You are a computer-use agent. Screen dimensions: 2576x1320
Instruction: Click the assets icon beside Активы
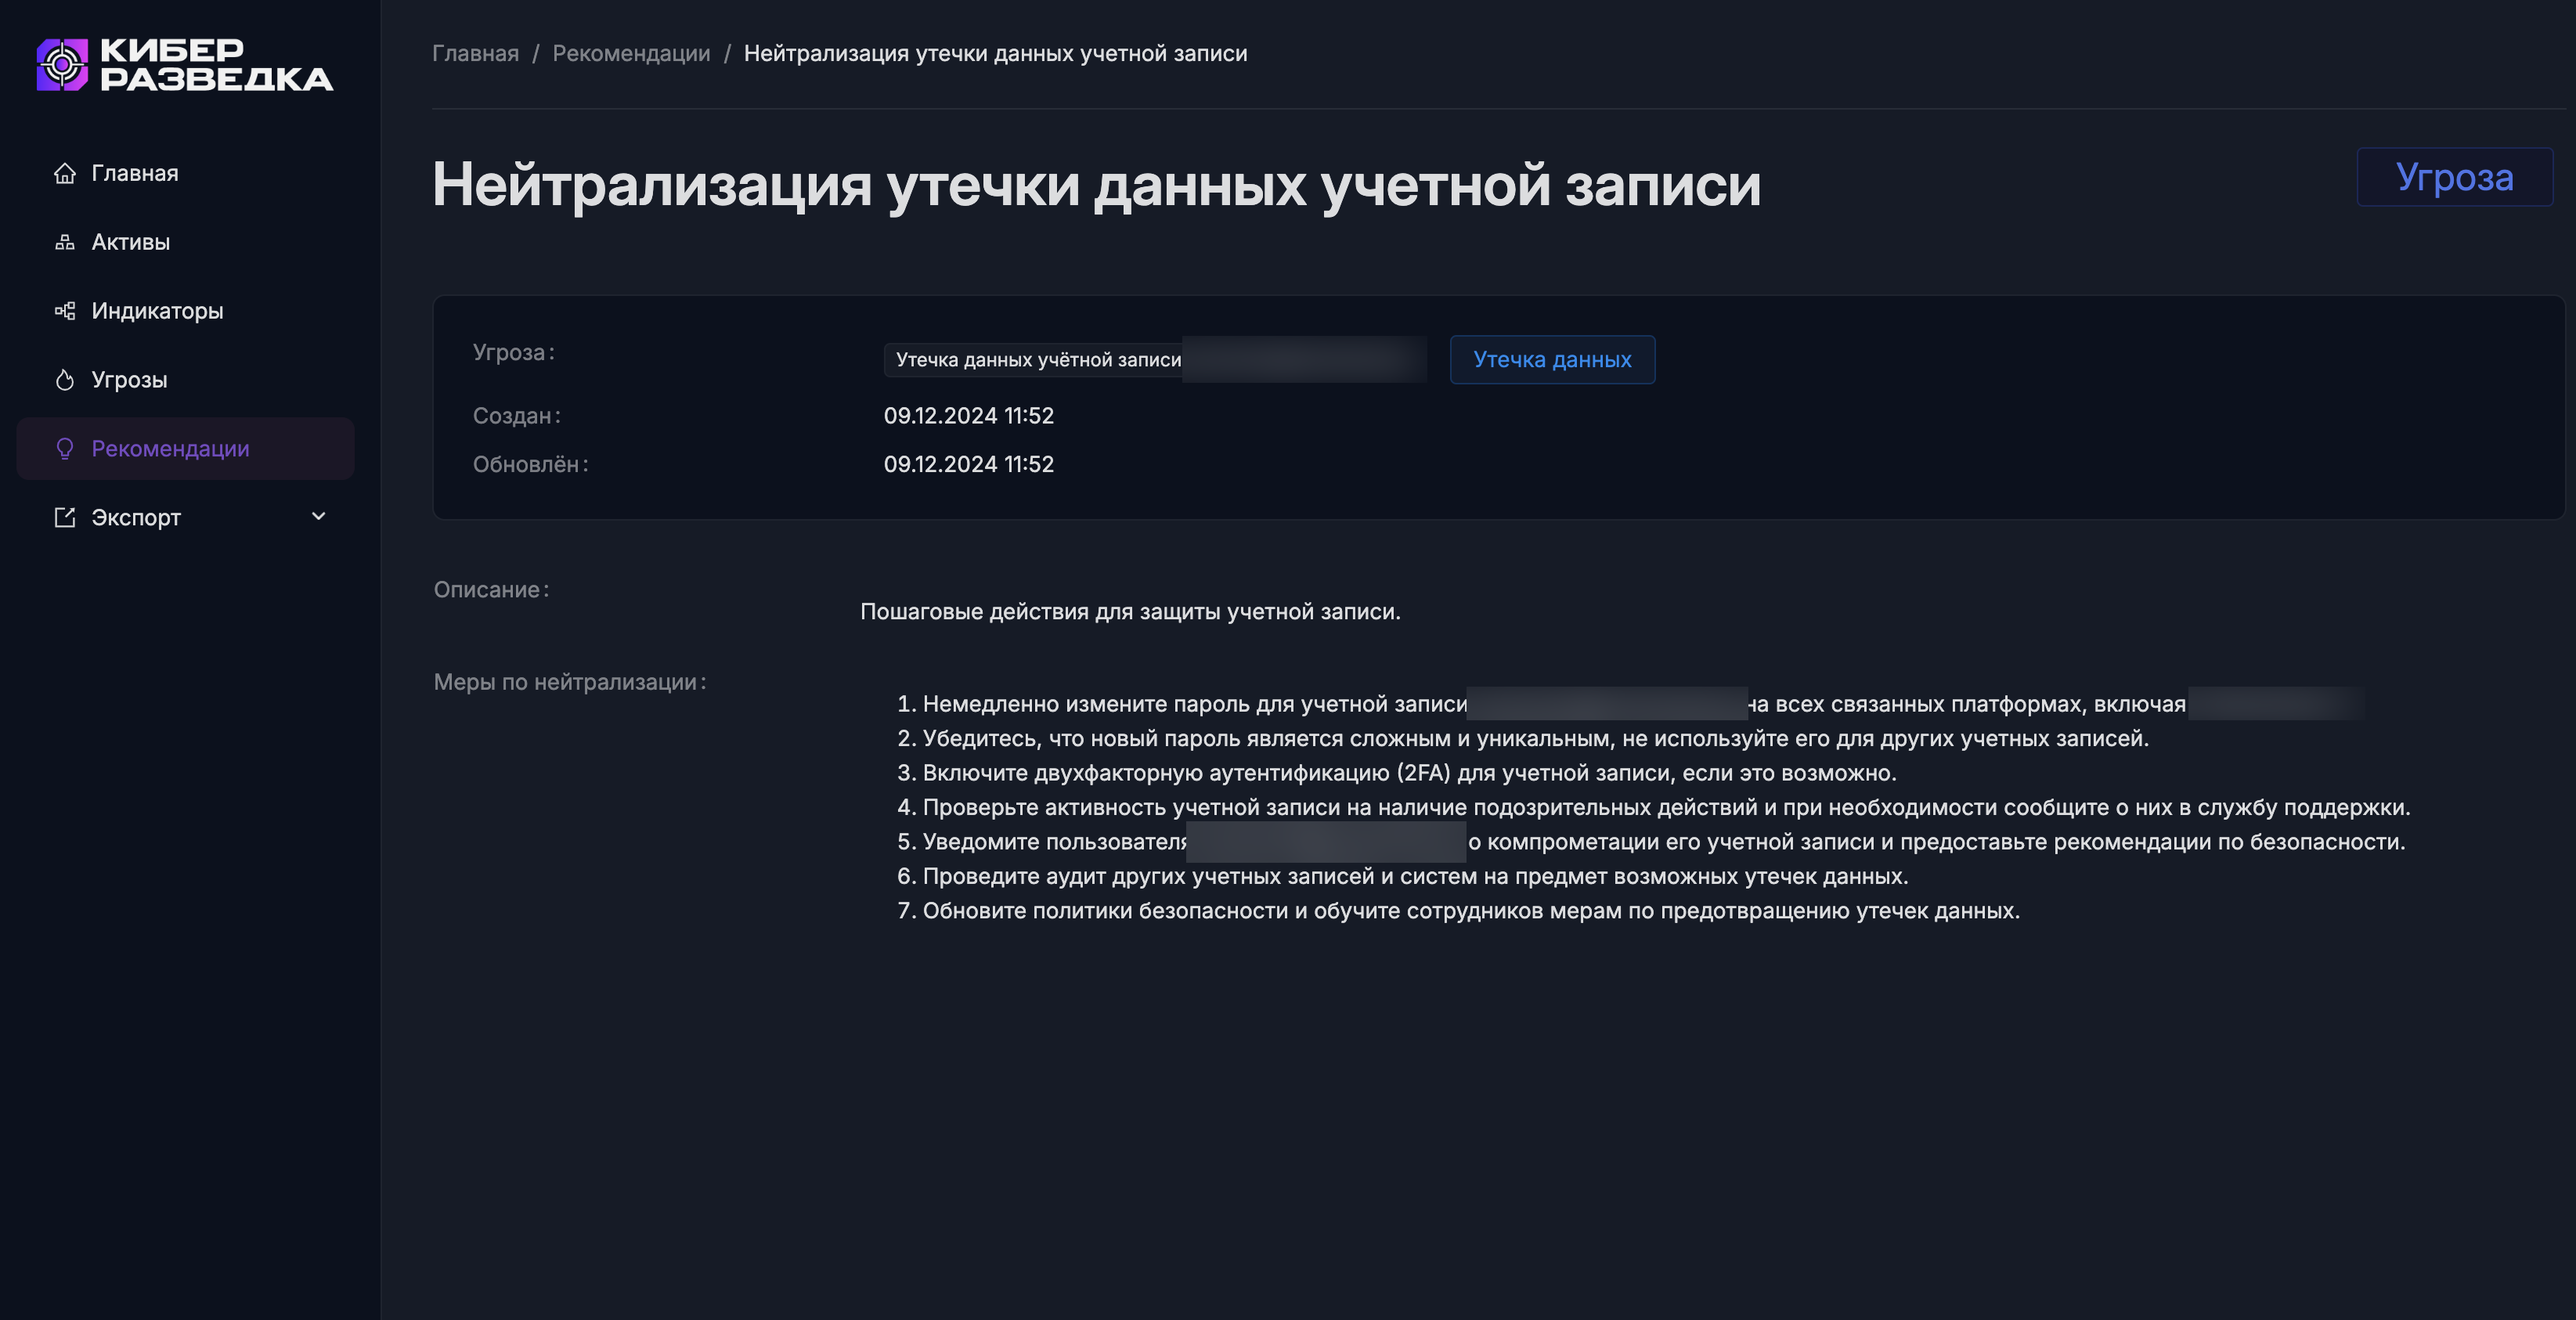pyautogui.click(x=65, y=242)
